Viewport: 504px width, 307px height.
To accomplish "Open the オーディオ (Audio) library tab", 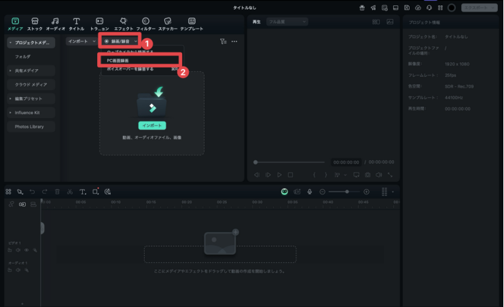I will point(55,24).
